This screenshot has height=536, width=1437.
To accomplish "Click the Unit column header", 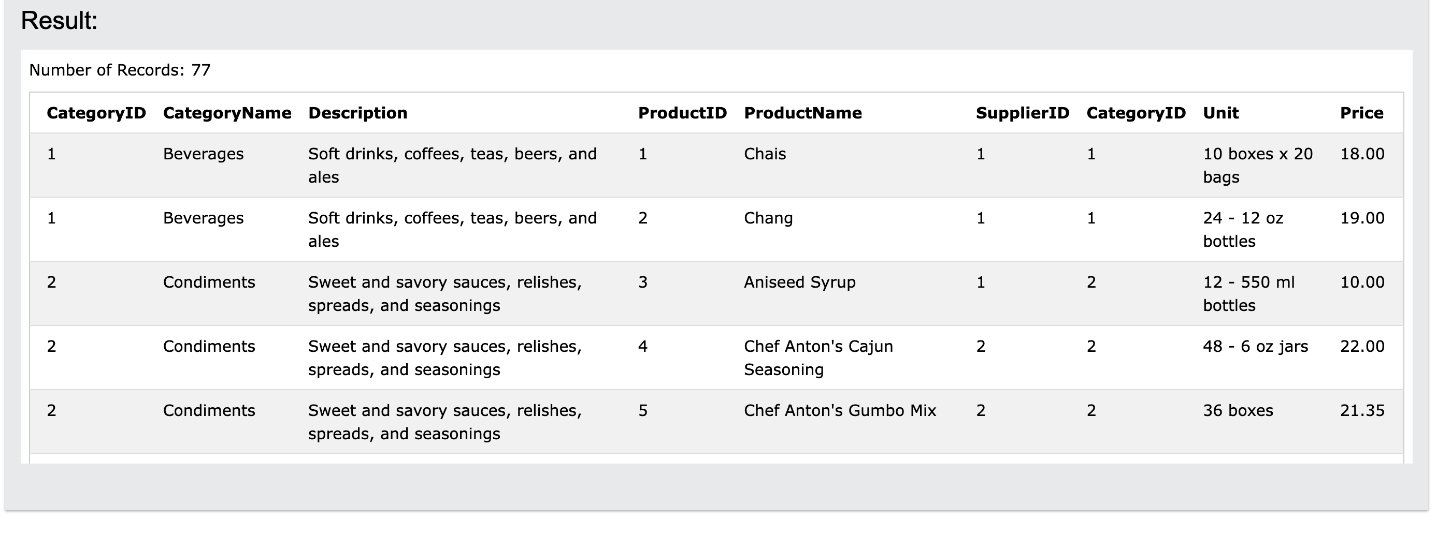I will (1220, 113).
